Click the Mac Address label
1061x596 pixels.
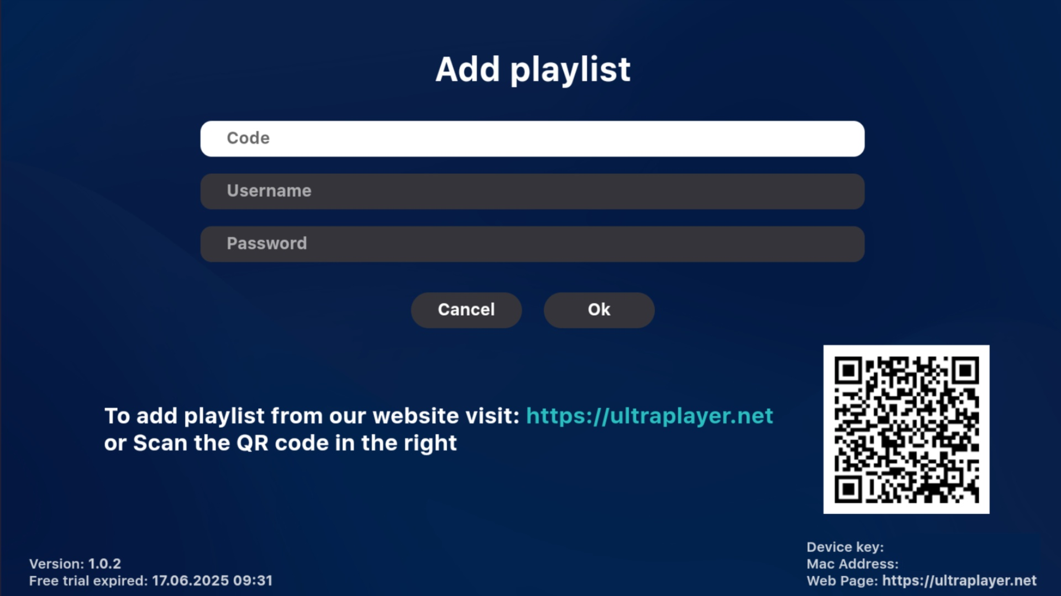point(852,564)
